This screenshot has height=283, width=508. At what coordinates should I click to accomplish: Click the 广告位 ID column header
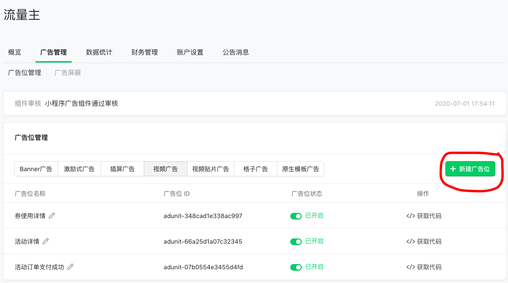pyautogui.click(x=176, y=193)
